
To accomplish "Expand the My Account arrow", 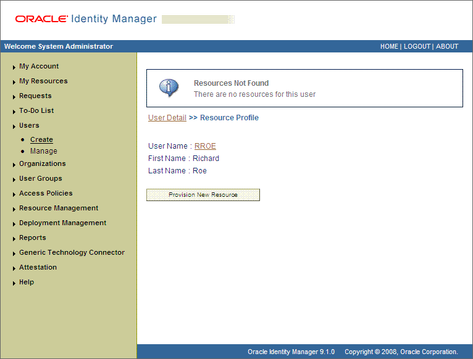I will 14,67.
